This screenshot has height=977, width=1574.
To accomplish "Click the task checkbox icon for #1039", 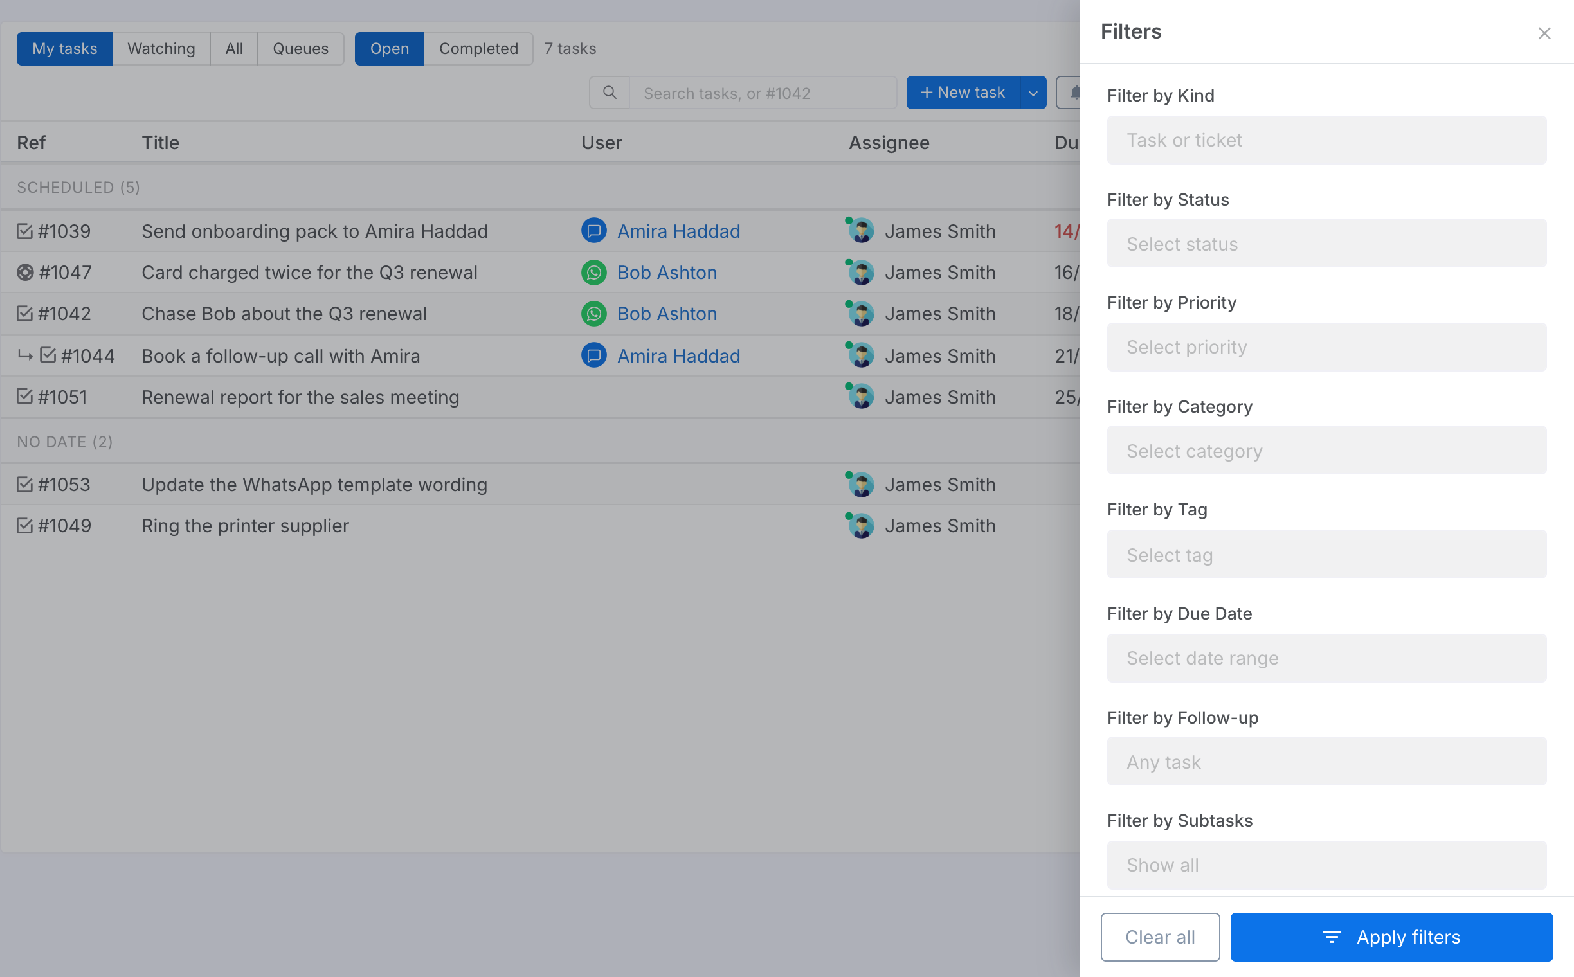I will click(24, 231).
